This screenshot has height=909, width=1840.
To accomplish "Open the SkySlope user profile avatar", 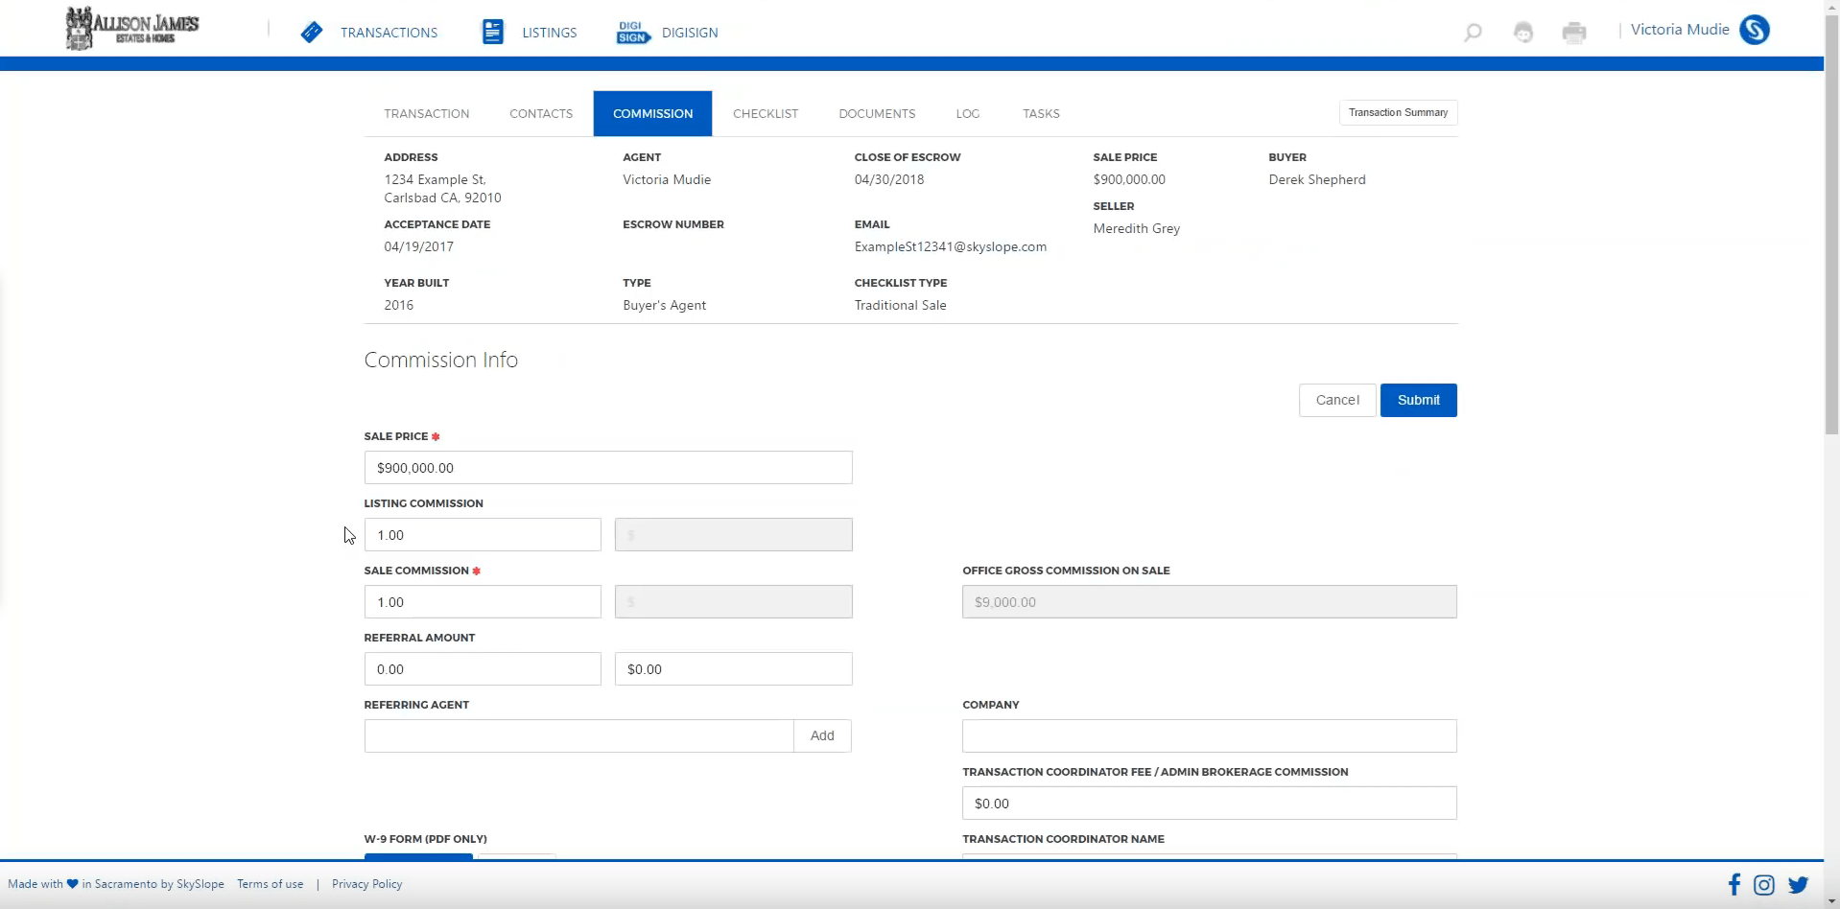I will tap(1755, 30).
